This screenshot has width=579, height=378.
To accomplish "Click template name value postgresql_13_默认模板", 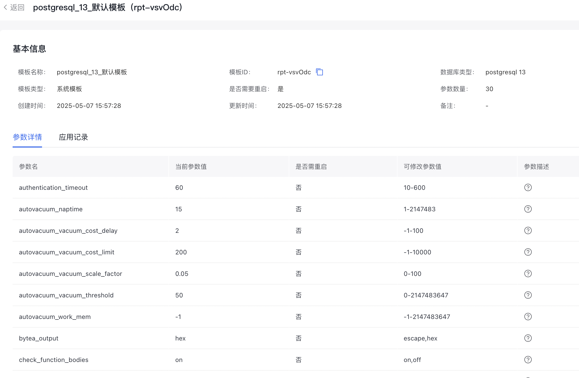I will point(92,72).
